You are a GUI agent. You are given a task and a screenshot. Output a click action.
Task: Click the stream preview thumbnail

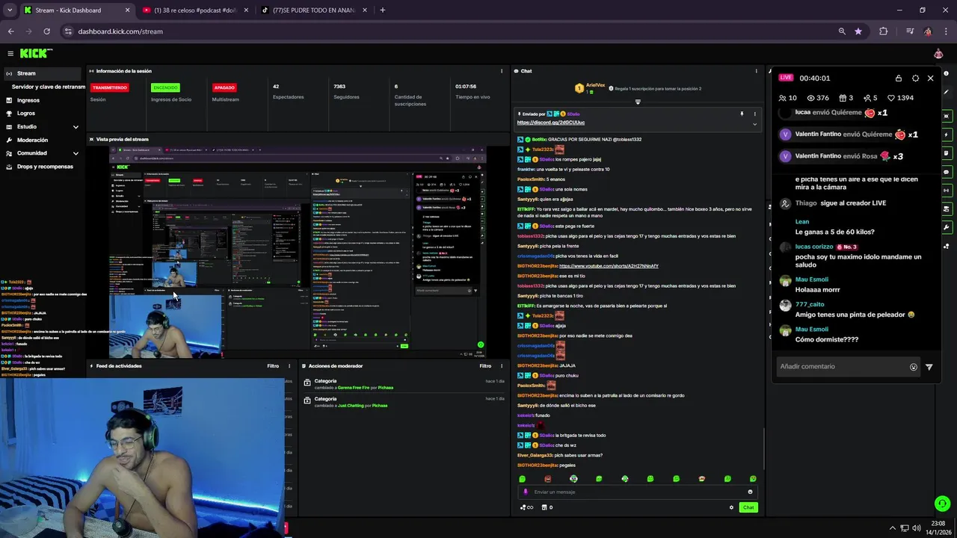[x=298, y=251]
